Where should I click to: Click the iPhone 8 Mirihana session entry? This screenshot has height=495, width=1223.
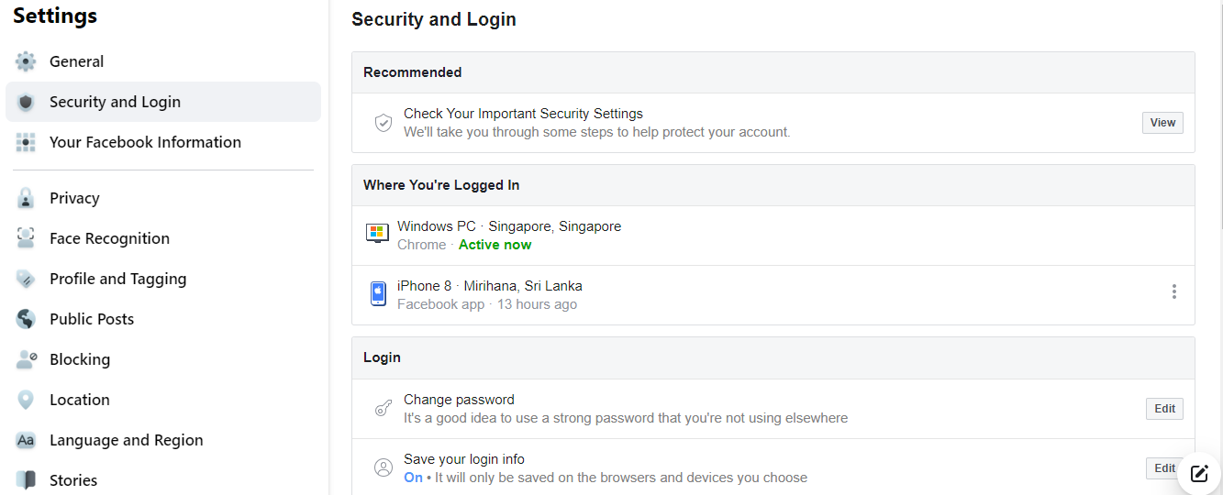pyautogui.click(x=773, y=295)
